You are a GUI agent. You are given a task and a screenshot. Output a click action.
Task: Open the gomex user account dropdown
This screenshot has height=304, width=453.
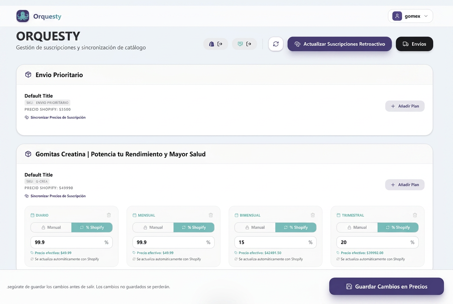[x=410, y=16]
